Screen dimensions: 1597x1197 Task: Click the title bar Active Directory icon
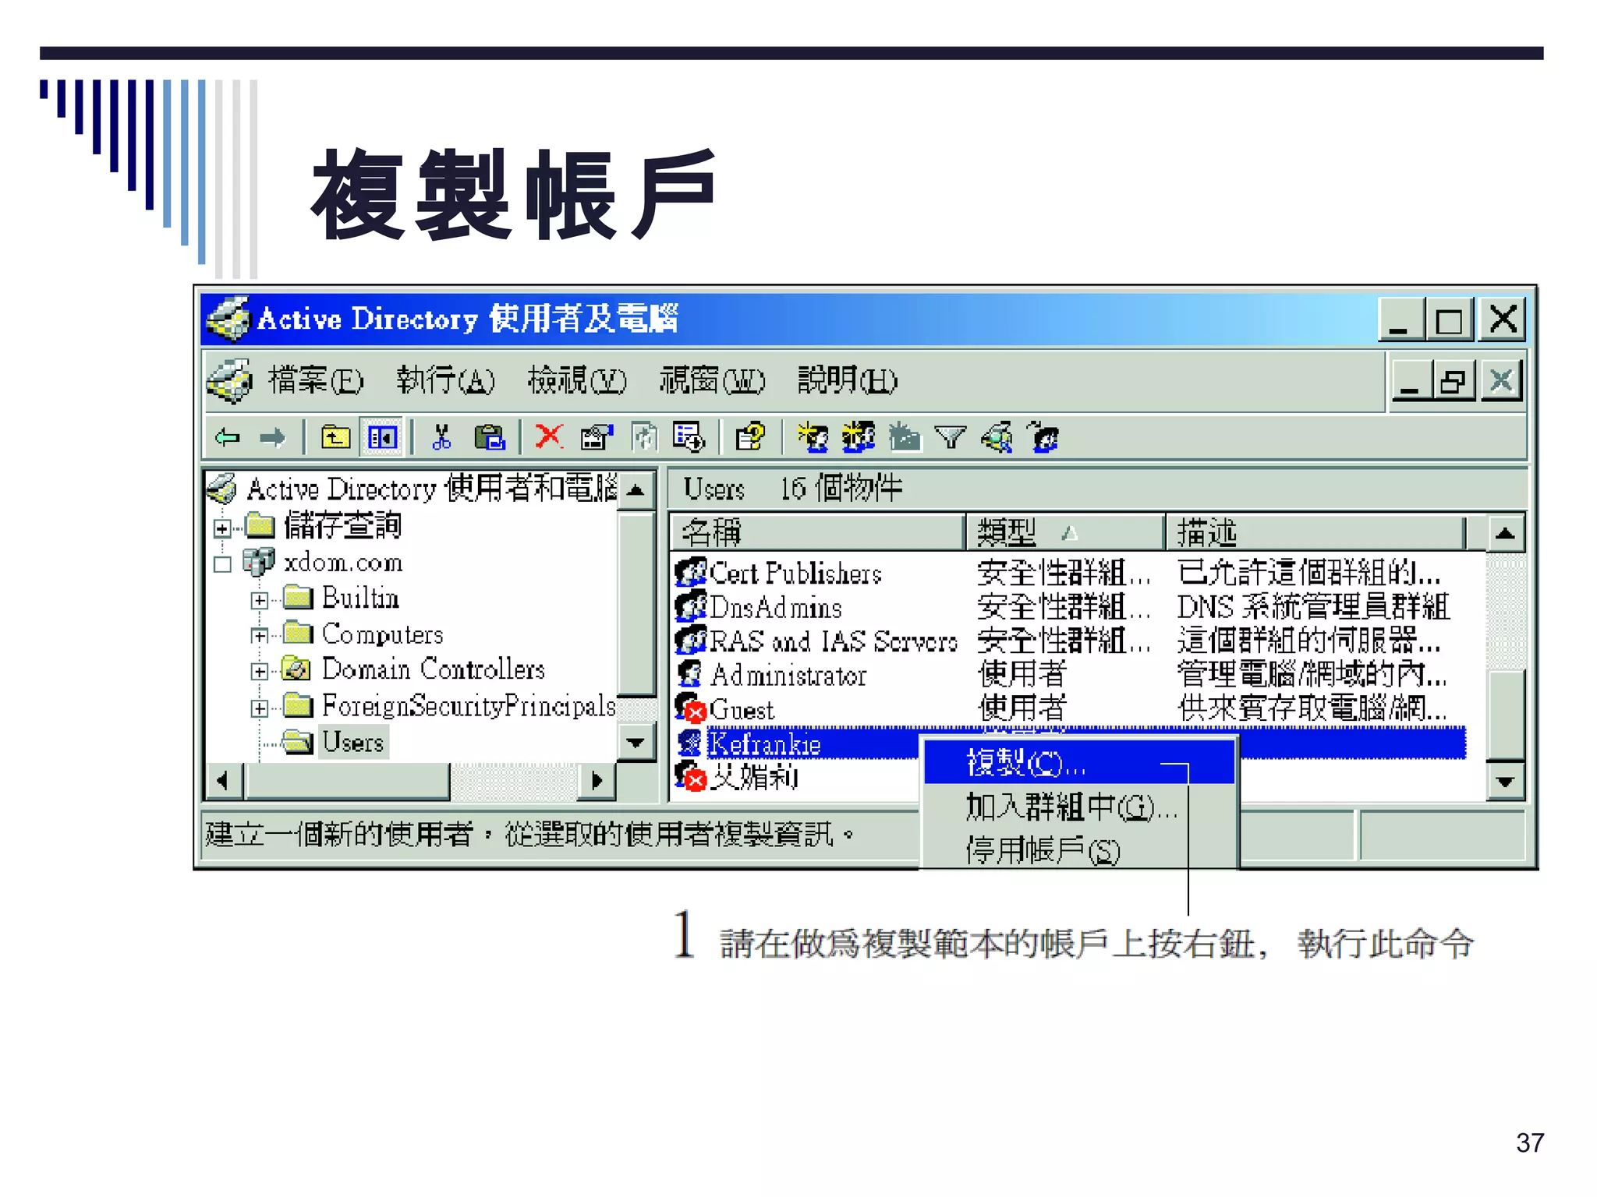click(228, 318)
